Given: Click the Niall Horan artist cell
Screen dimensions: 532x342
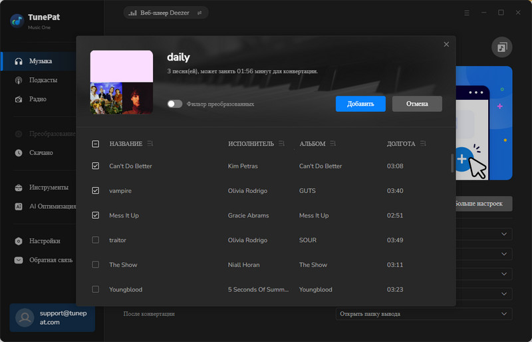Looking at the screenshot, I should [243, 265].
